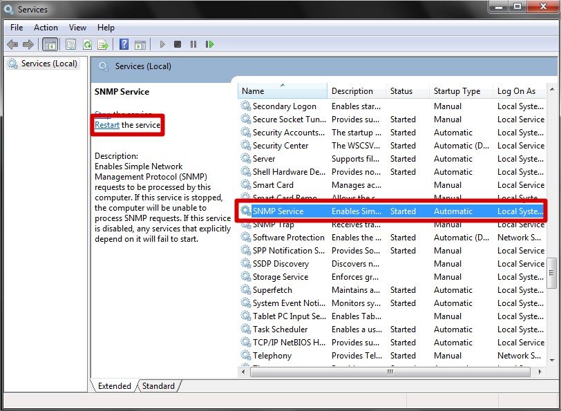
Task: Click the Restart Service toolbar icon
Action: [209, 44]
